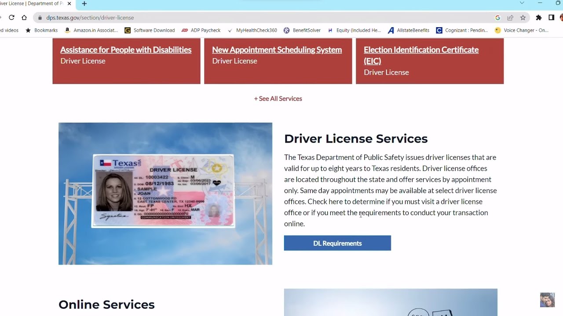Open Assistance for People with Disabilities

tap(126, 50)
